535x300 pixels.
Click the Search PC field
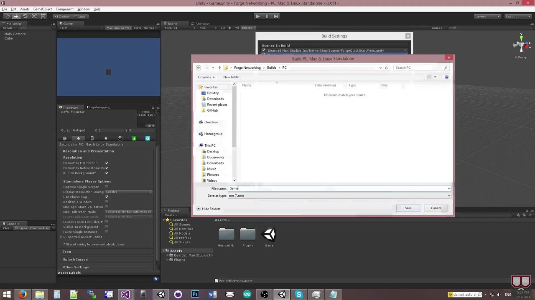pyautogui.click(x=421, y=67)
